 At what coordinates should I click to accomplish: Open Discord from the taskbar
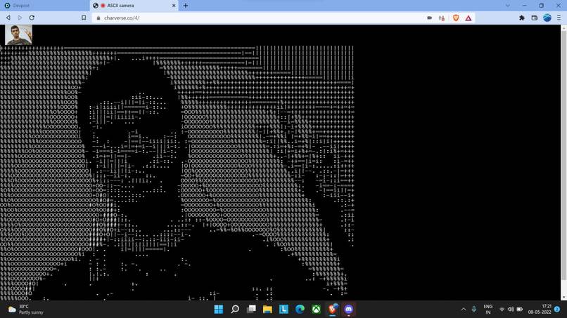pos(349,310)
